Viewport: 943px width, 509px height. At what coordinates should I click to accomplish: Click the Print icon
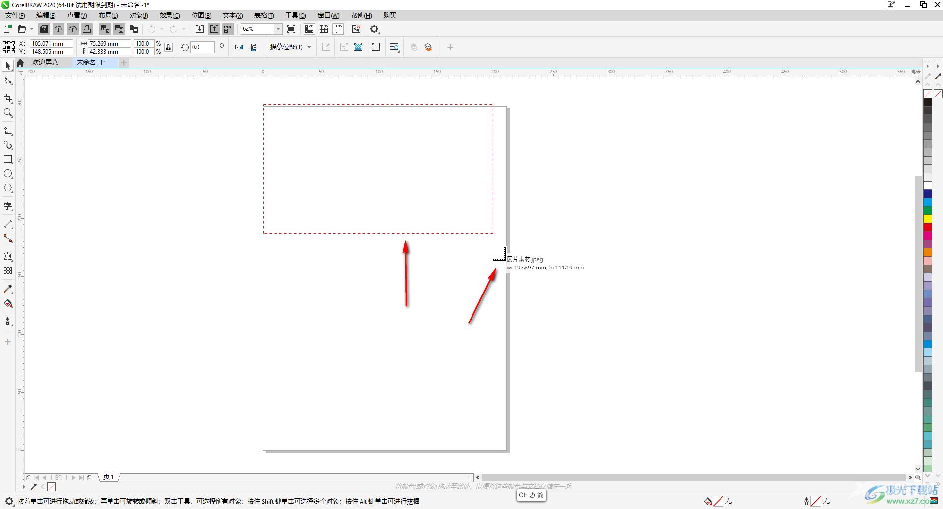87,29
